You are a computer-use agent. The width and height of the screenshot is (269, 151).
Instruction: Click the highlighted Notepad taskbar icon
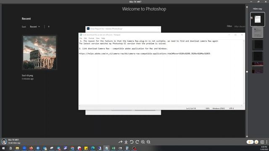[x=106, y=148]
